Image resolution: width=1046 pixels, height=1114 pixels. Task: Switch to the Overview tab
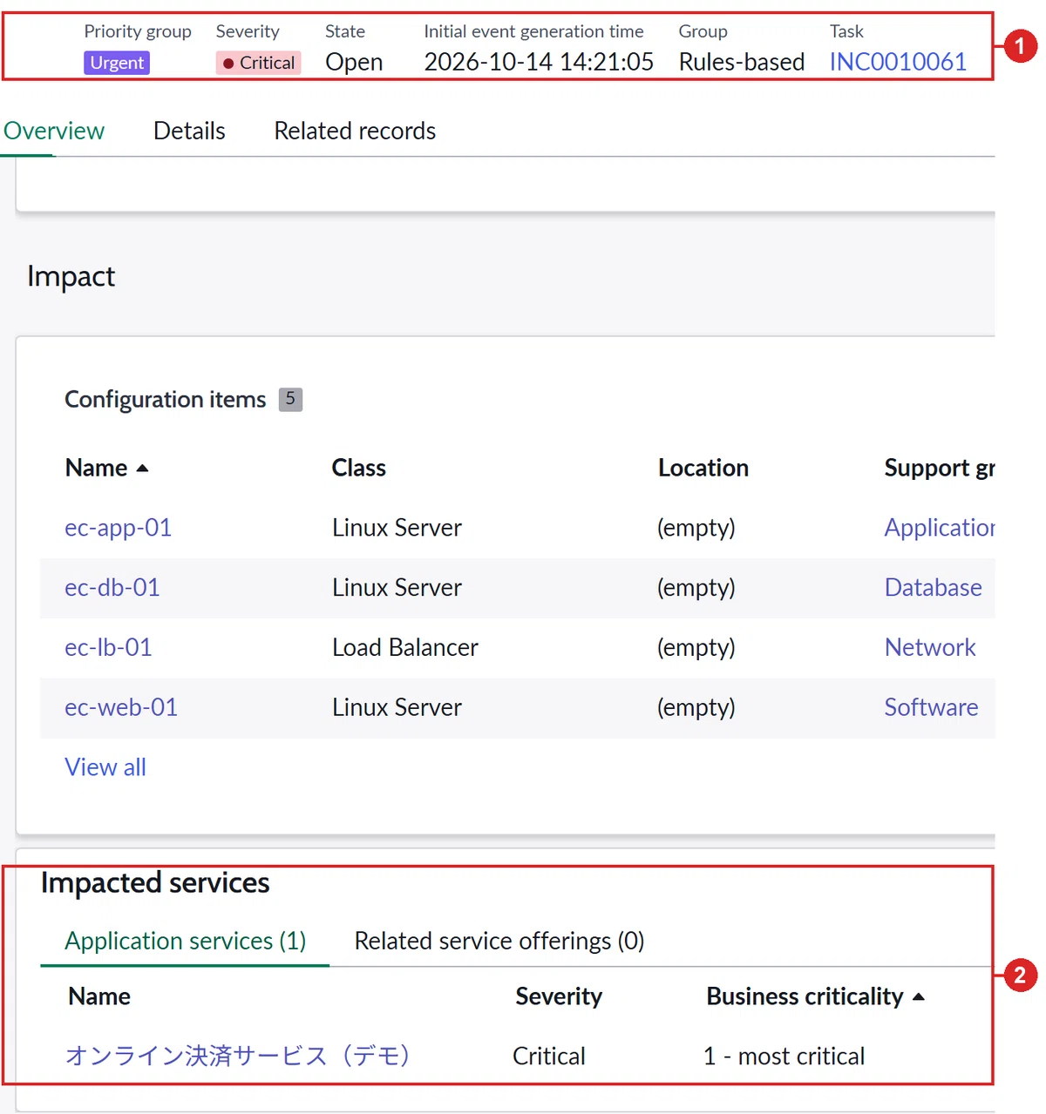[54, 131]
